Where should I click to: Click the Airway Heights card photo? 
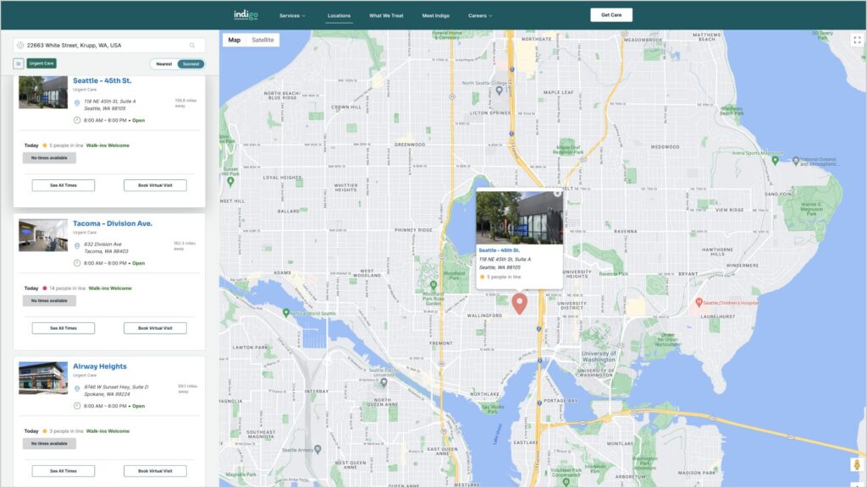pyautogui.click(x=43, y=378)
